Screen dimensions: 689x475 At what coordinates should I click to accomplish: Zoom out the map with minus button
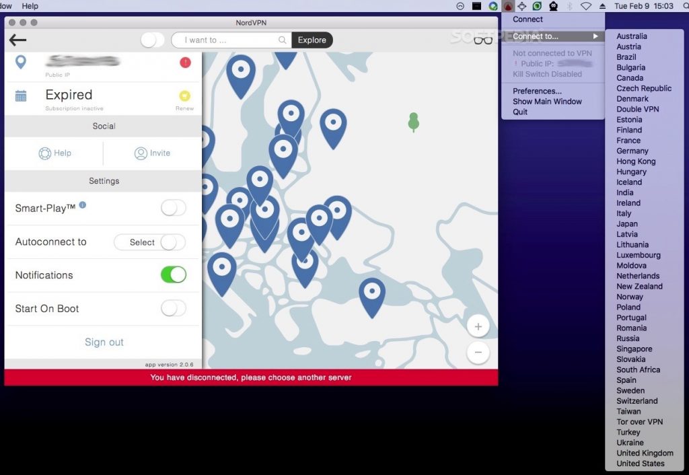tap(478, 352)
